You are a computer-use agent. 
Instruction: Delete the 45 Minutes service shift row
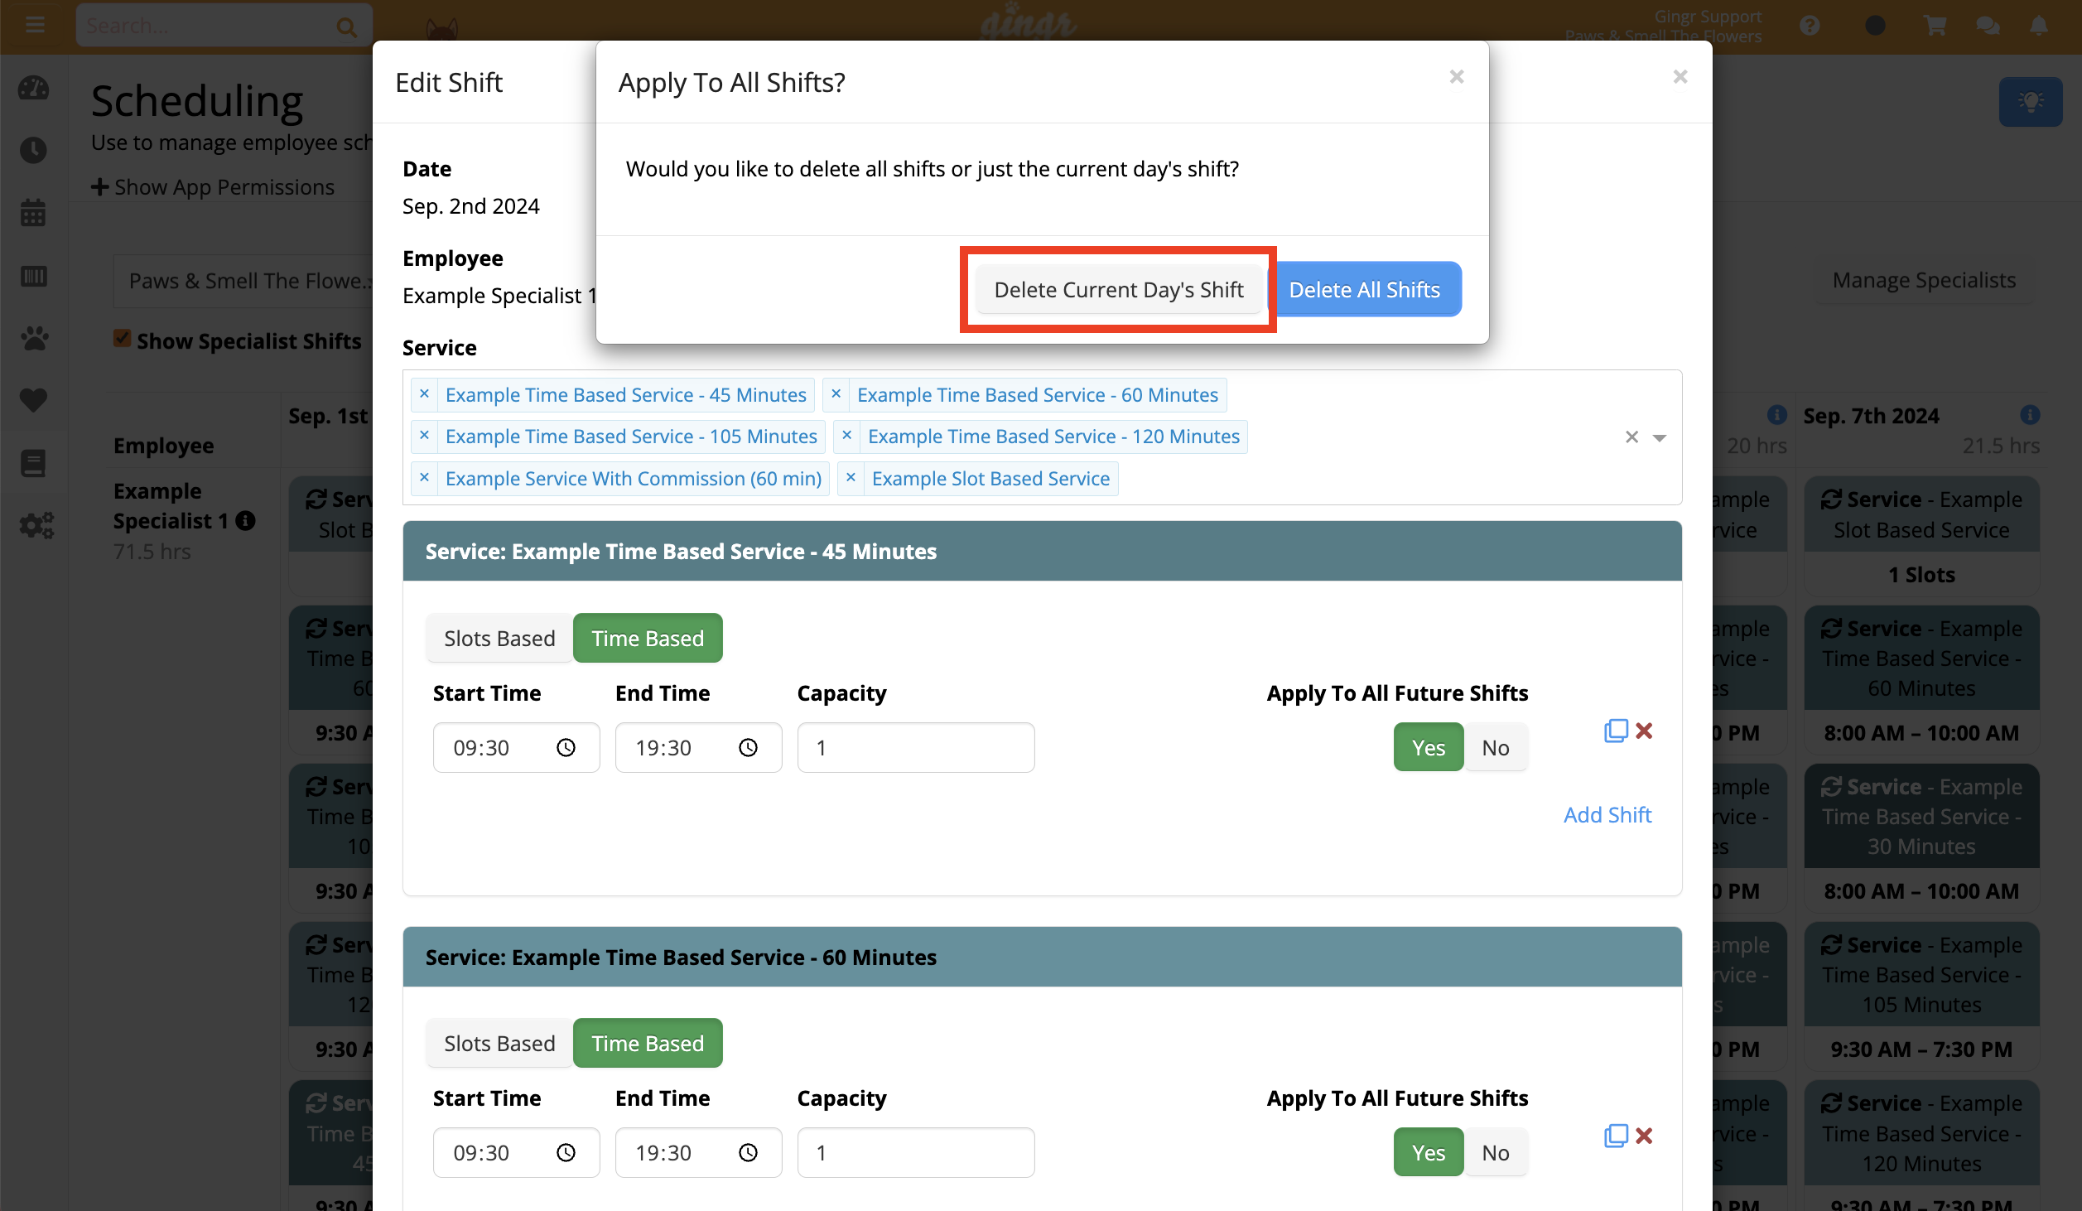1644,731
